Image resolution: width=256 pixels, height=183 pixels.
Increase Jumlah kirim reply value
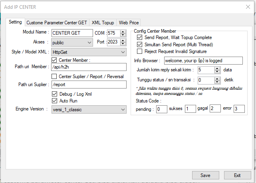point(217,67)
